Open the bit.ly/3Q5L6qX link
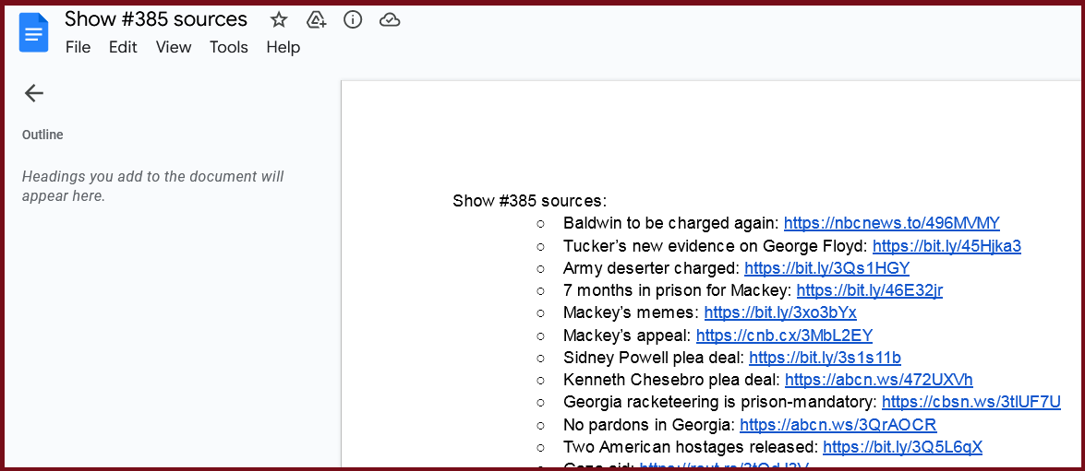 pyautogui.click(x=902, y=447)
